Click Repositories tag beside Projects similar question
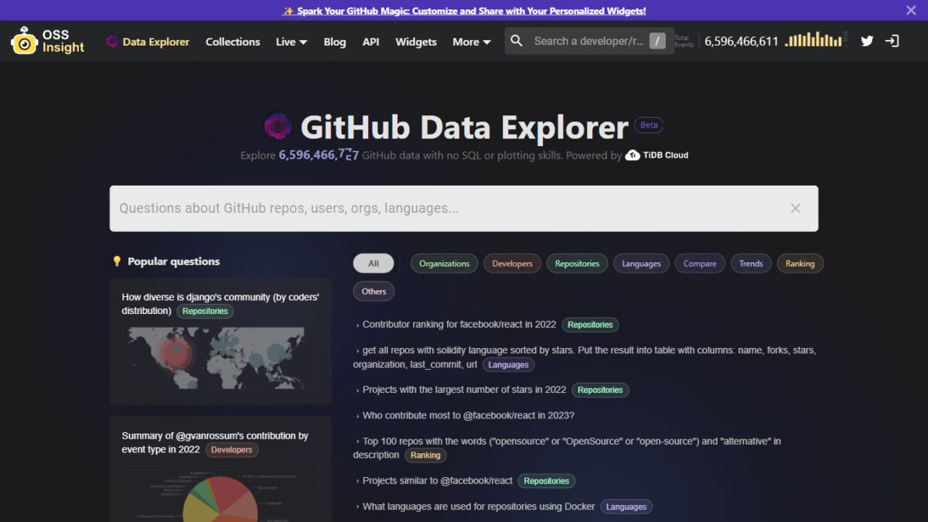928x522 pixels. [x=547, y=481]
